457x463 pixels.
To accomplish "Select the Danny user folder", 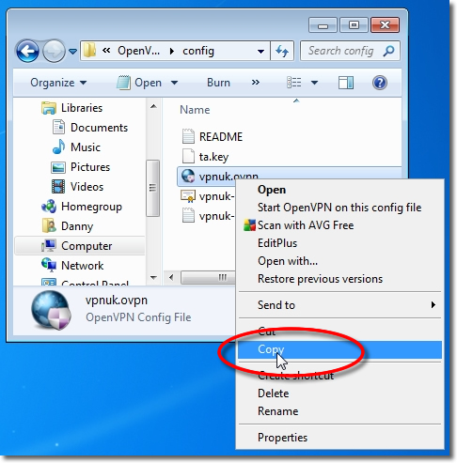I will (x=77, y=226).
